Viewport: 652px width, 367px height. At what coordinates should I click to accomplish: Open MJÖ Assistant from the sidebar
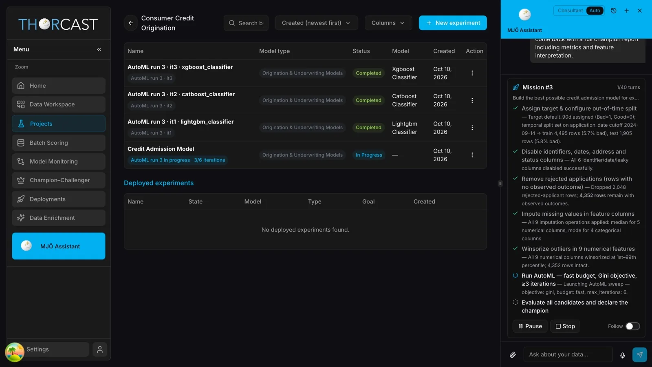(x=59, y=246)
